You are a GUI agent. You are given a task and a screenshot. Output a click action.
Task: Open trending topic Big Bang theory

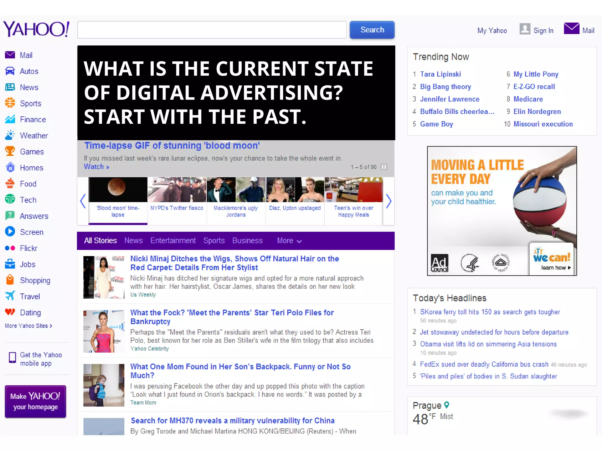coord(445,87)
